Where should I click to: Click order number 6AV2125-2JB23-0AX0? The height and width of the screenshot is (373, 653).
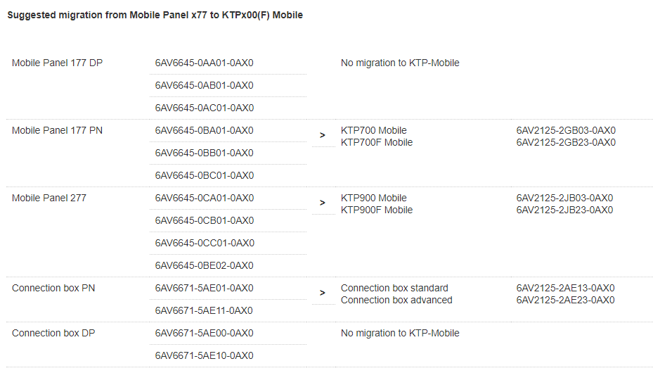pyautogui.click(x=565, y=210)
